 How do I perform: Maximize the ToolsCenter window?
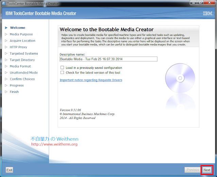click(x=200, y=2)
